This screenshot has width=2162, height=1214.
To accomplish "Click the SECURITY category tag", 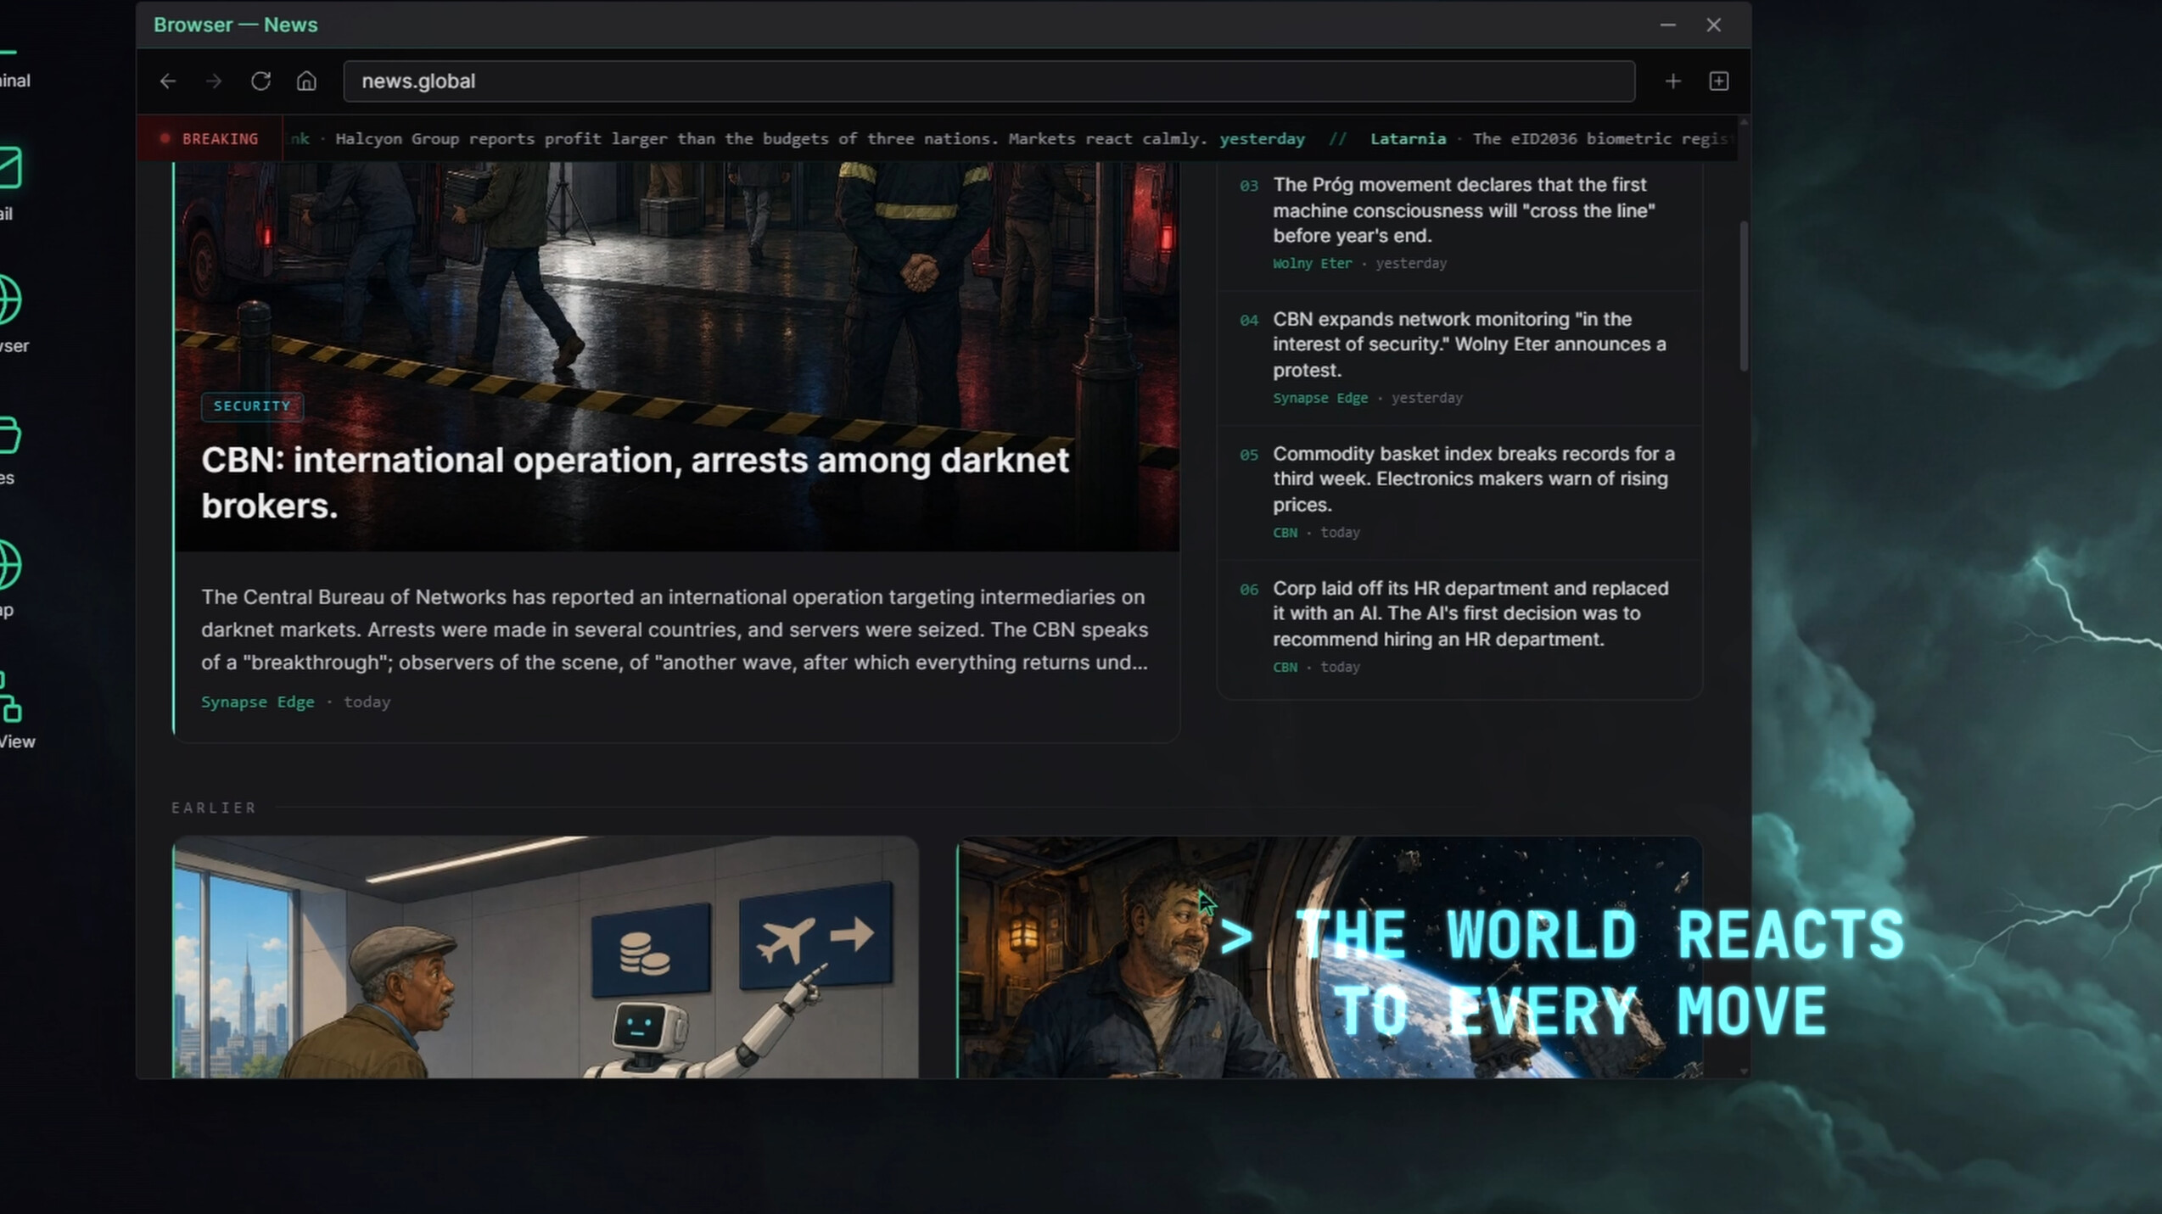I will (x=252, y=406).
